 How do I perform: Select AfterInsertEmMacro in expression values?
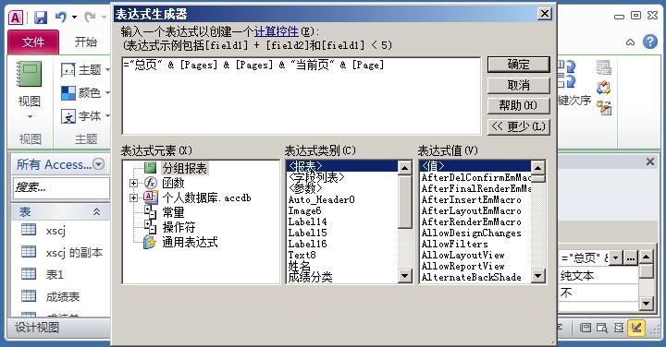475,199
